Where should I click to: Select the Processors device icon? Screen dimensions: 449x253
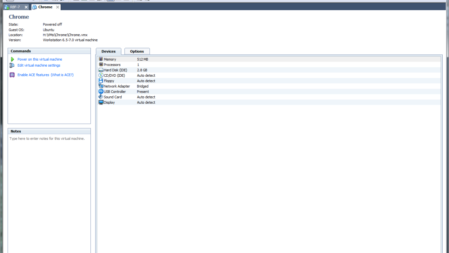[x=101, y=64]
